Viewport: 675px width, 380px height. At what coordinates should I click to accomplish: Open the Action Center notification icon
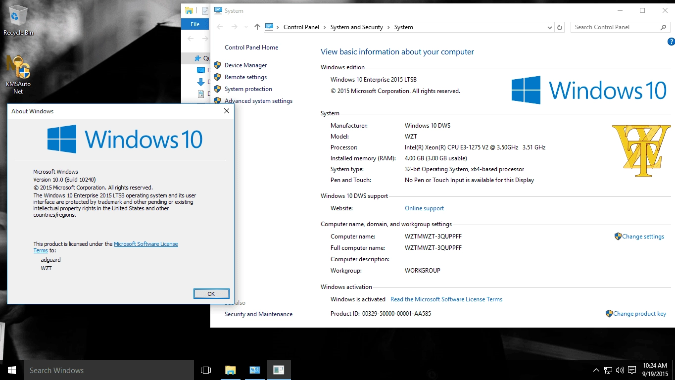[x=632, y=370]
